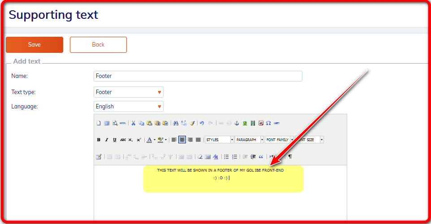Open the Text type dropdown
This screenshot has height=224, width=431.
(x=129, y=92)
